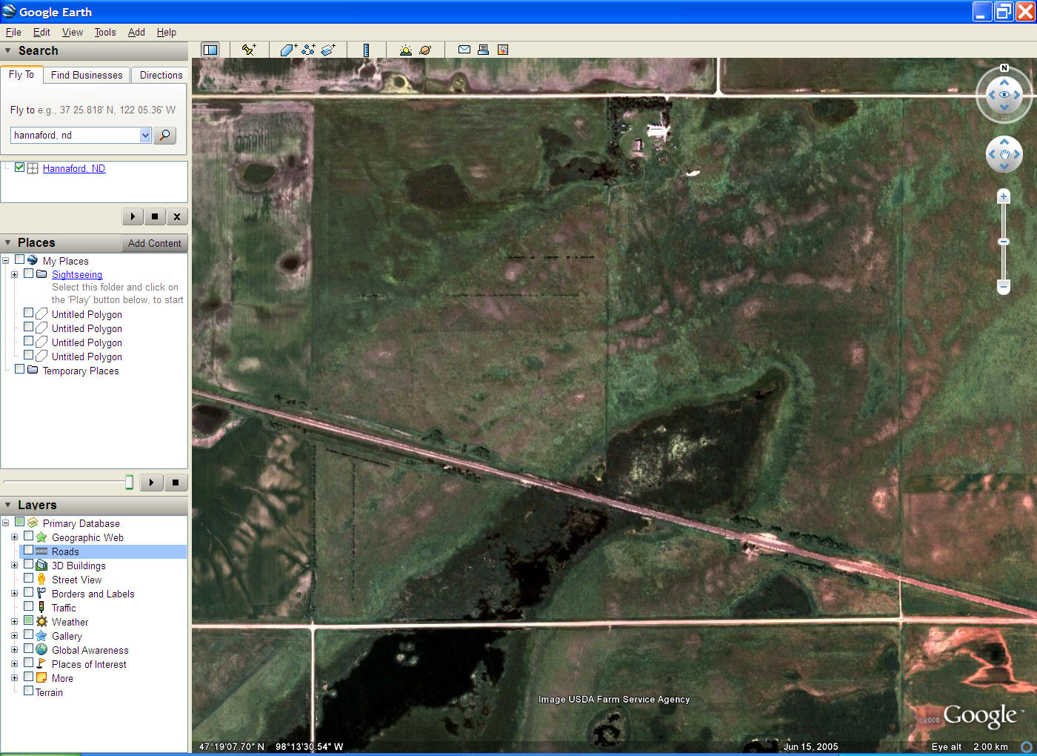Collapse the Primary Database node
This screenshot has width=1037, height=756.
pos(6,523)
